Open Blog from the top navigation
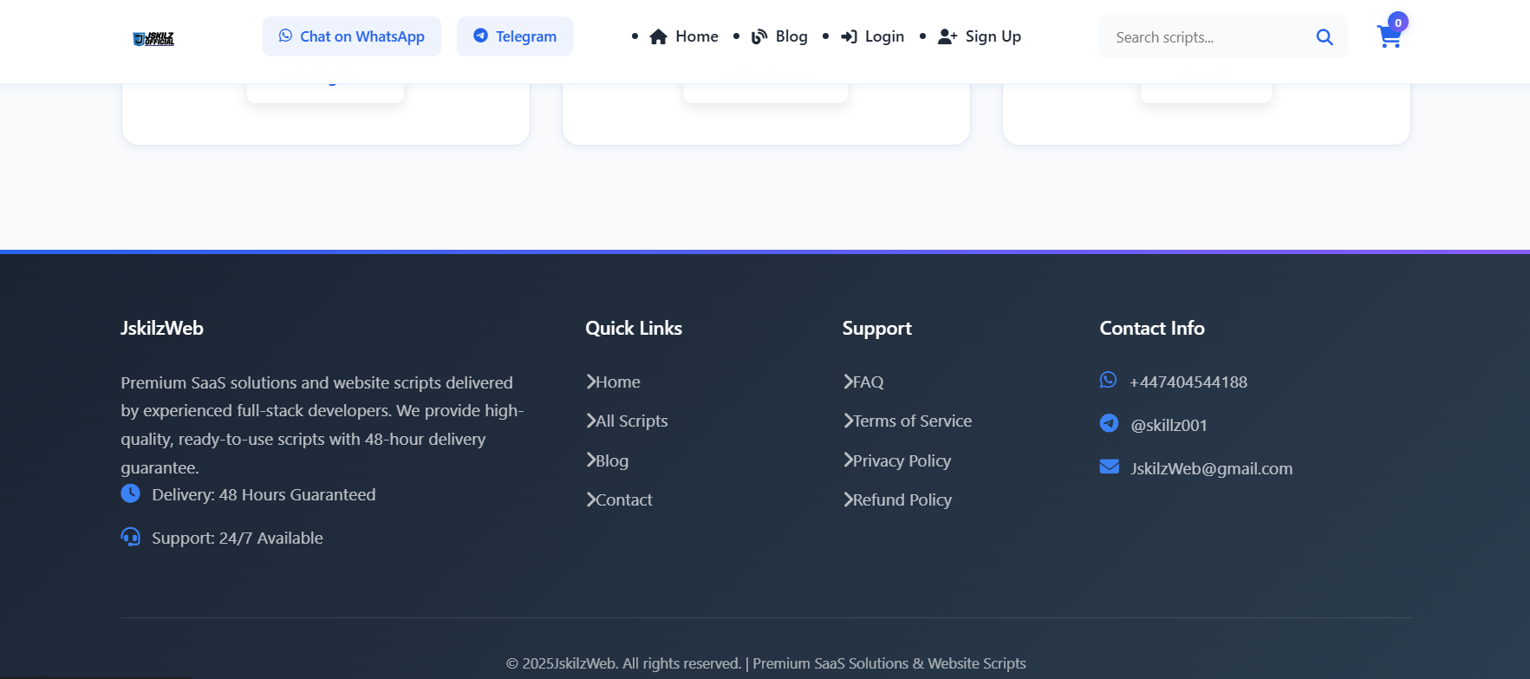The width and height of the screenshot is (1530, 679). [779, 36]
